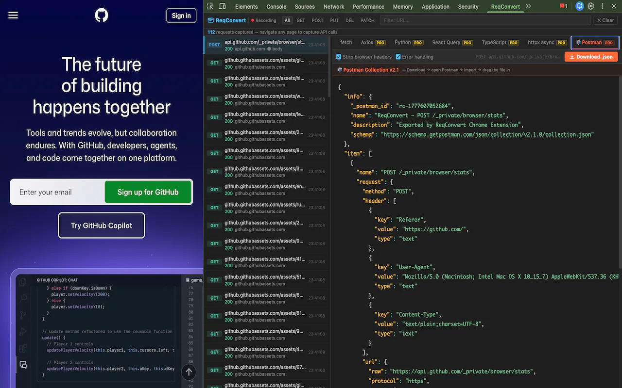Click the GET badge of the assets/ru... request
Viewport: 622px width, 388px height.
214,208
